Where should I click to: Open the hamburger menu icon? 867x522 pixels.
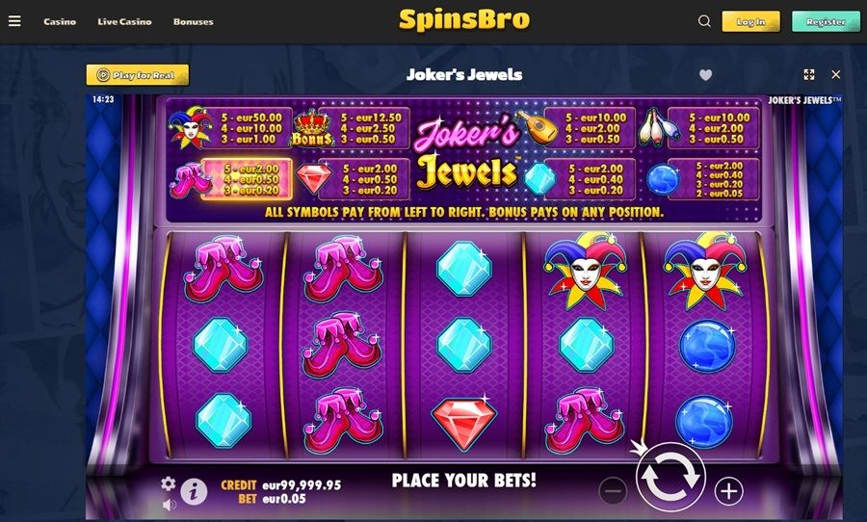pos(14,21)
